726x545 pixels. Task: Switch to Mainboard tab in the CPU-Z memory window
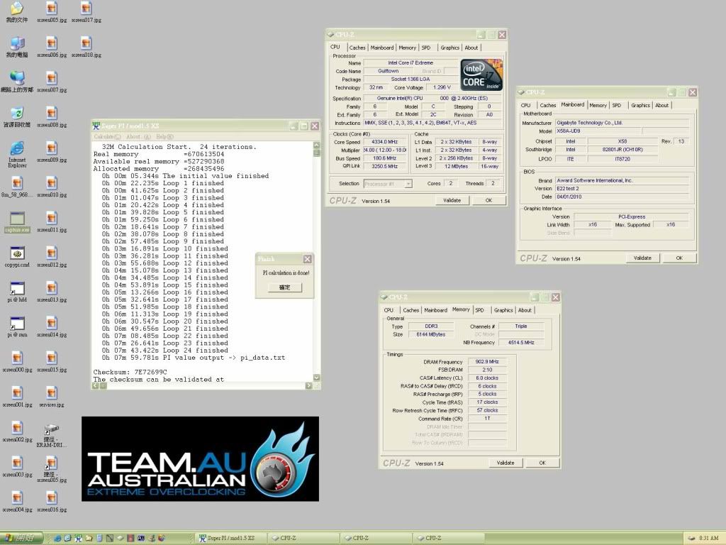click(x=436, y=311)
